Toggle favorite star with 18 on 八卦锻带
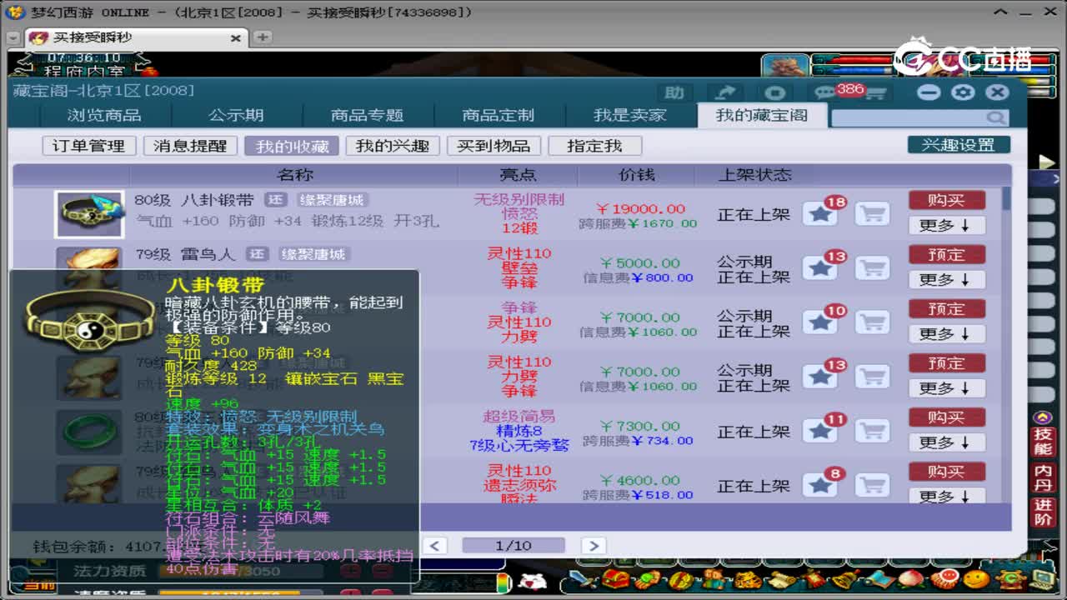The width and height of the screenshot is (1067, 600). [821, 213]
